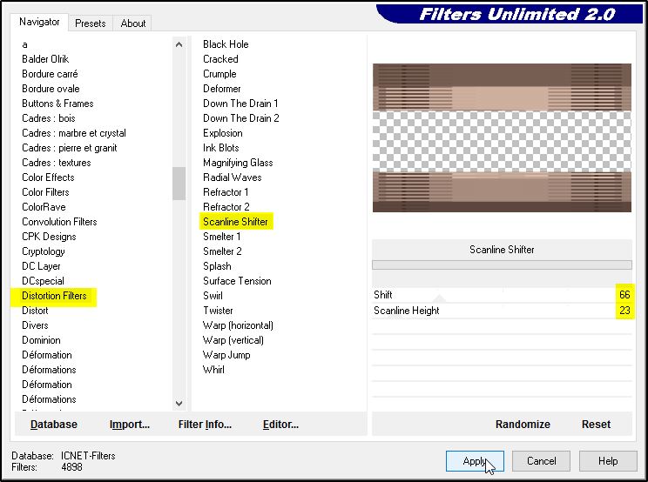The height and width of the screenshot is (482, 648).
Task: Select the Black Hole filter
Action: coord(226,44)
